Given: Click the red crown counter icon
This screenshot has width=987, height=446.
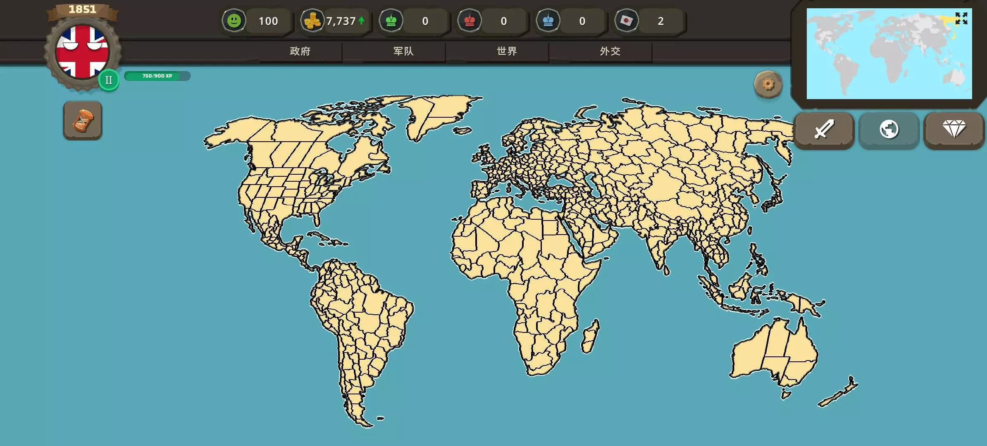Looking at the screenshot, I should [x=470, y=21].
